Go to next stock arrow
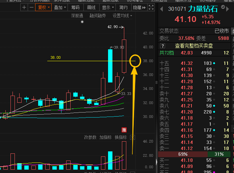 click(228, 9)
